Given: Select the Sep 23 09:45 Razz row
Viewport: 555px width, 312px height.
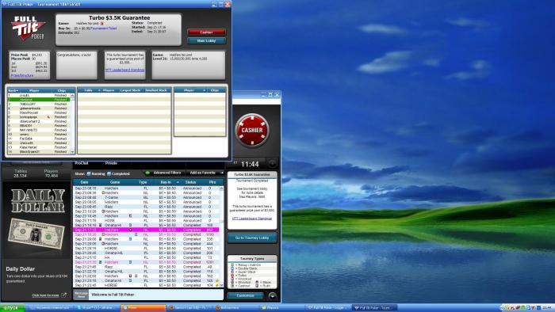Looking at the screenshot, I should 146,207.
